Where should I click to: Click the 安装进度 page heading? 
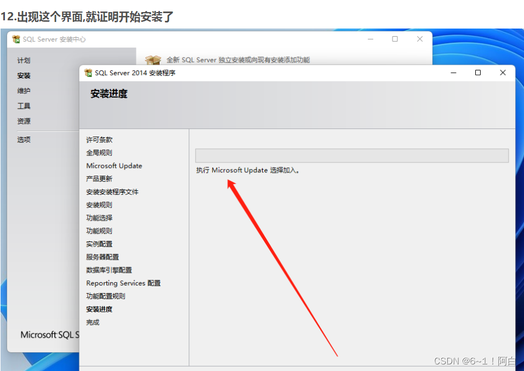point(109,94)
